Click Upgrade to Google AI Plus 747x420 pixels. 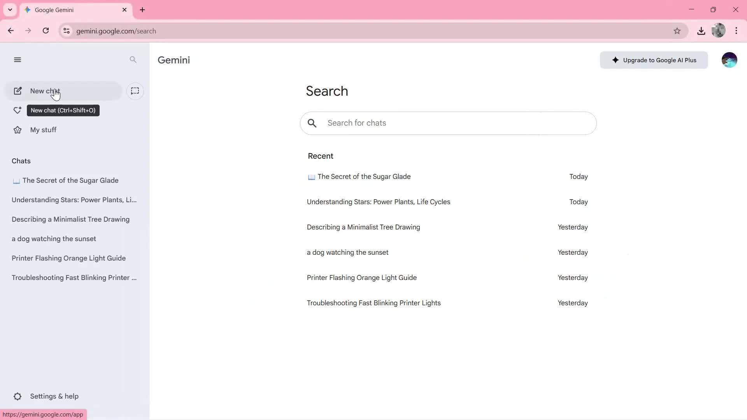[654, 60]
